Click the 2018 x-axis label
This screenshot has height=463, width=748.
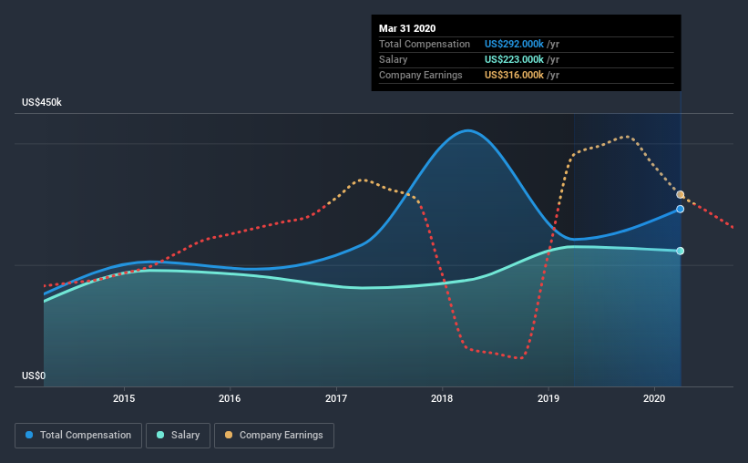[442, 398]
